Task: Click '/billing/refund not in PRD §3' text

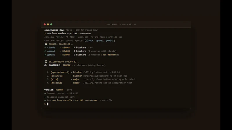Action: pos(101,72)
